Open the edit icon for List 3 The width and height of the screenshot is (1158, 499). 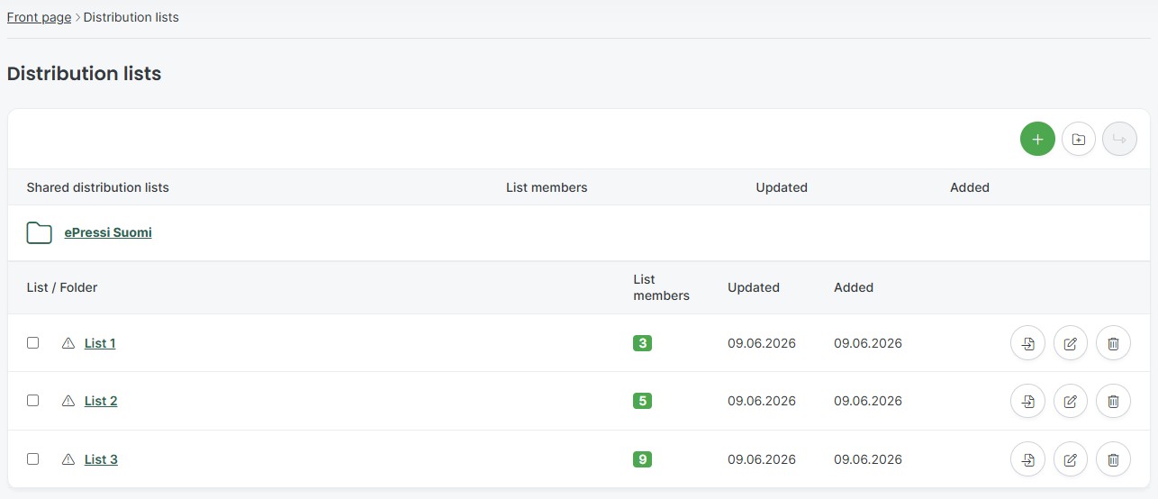click(x=1071, y=459)
